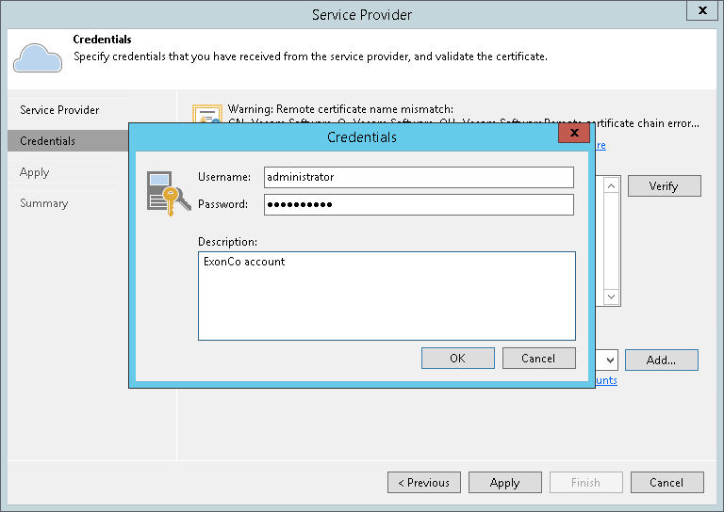The width and height of the screenshot is (724, 512).
Task: Click the Add... credentials button
Action: [661, 360]
